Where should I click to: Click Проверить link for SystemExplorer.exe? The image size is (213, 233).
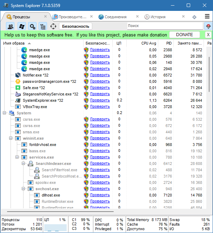(100, 100)
